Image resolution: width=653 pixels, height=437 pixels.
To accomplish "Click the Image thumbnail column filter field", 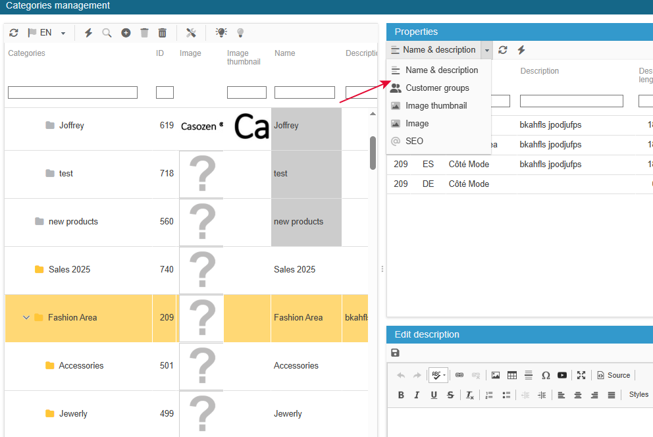I will pyautogui.click(x=247, y=92).
